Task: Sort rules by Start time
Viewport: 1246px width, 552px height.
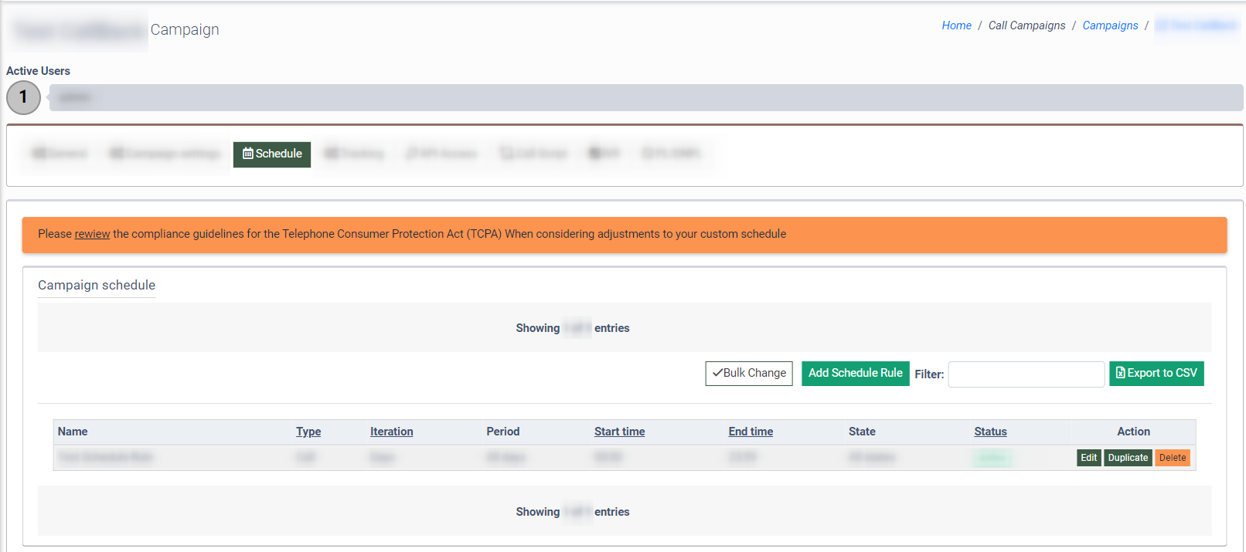Action: point(619,432)
